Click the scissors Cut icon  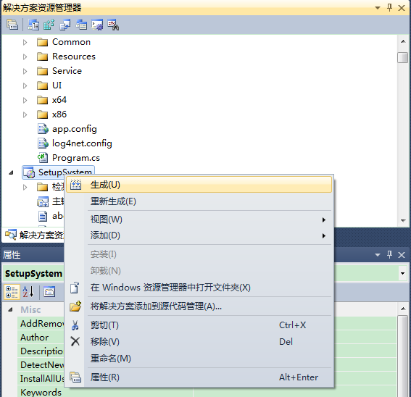pyautogui.click(x=75, y=325)
